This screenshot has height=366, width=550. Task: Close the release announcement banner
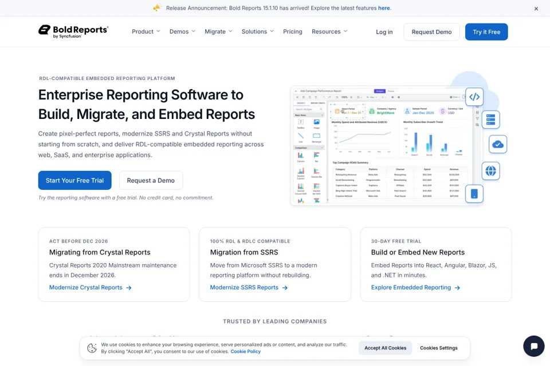[x=536, y=9]
